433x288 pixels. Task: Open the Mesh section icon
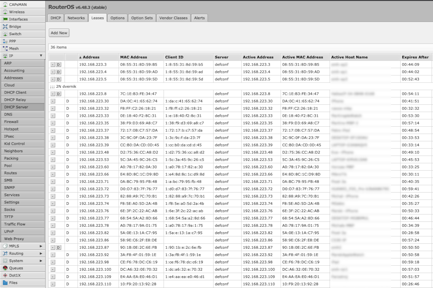[x=4, y=48]
